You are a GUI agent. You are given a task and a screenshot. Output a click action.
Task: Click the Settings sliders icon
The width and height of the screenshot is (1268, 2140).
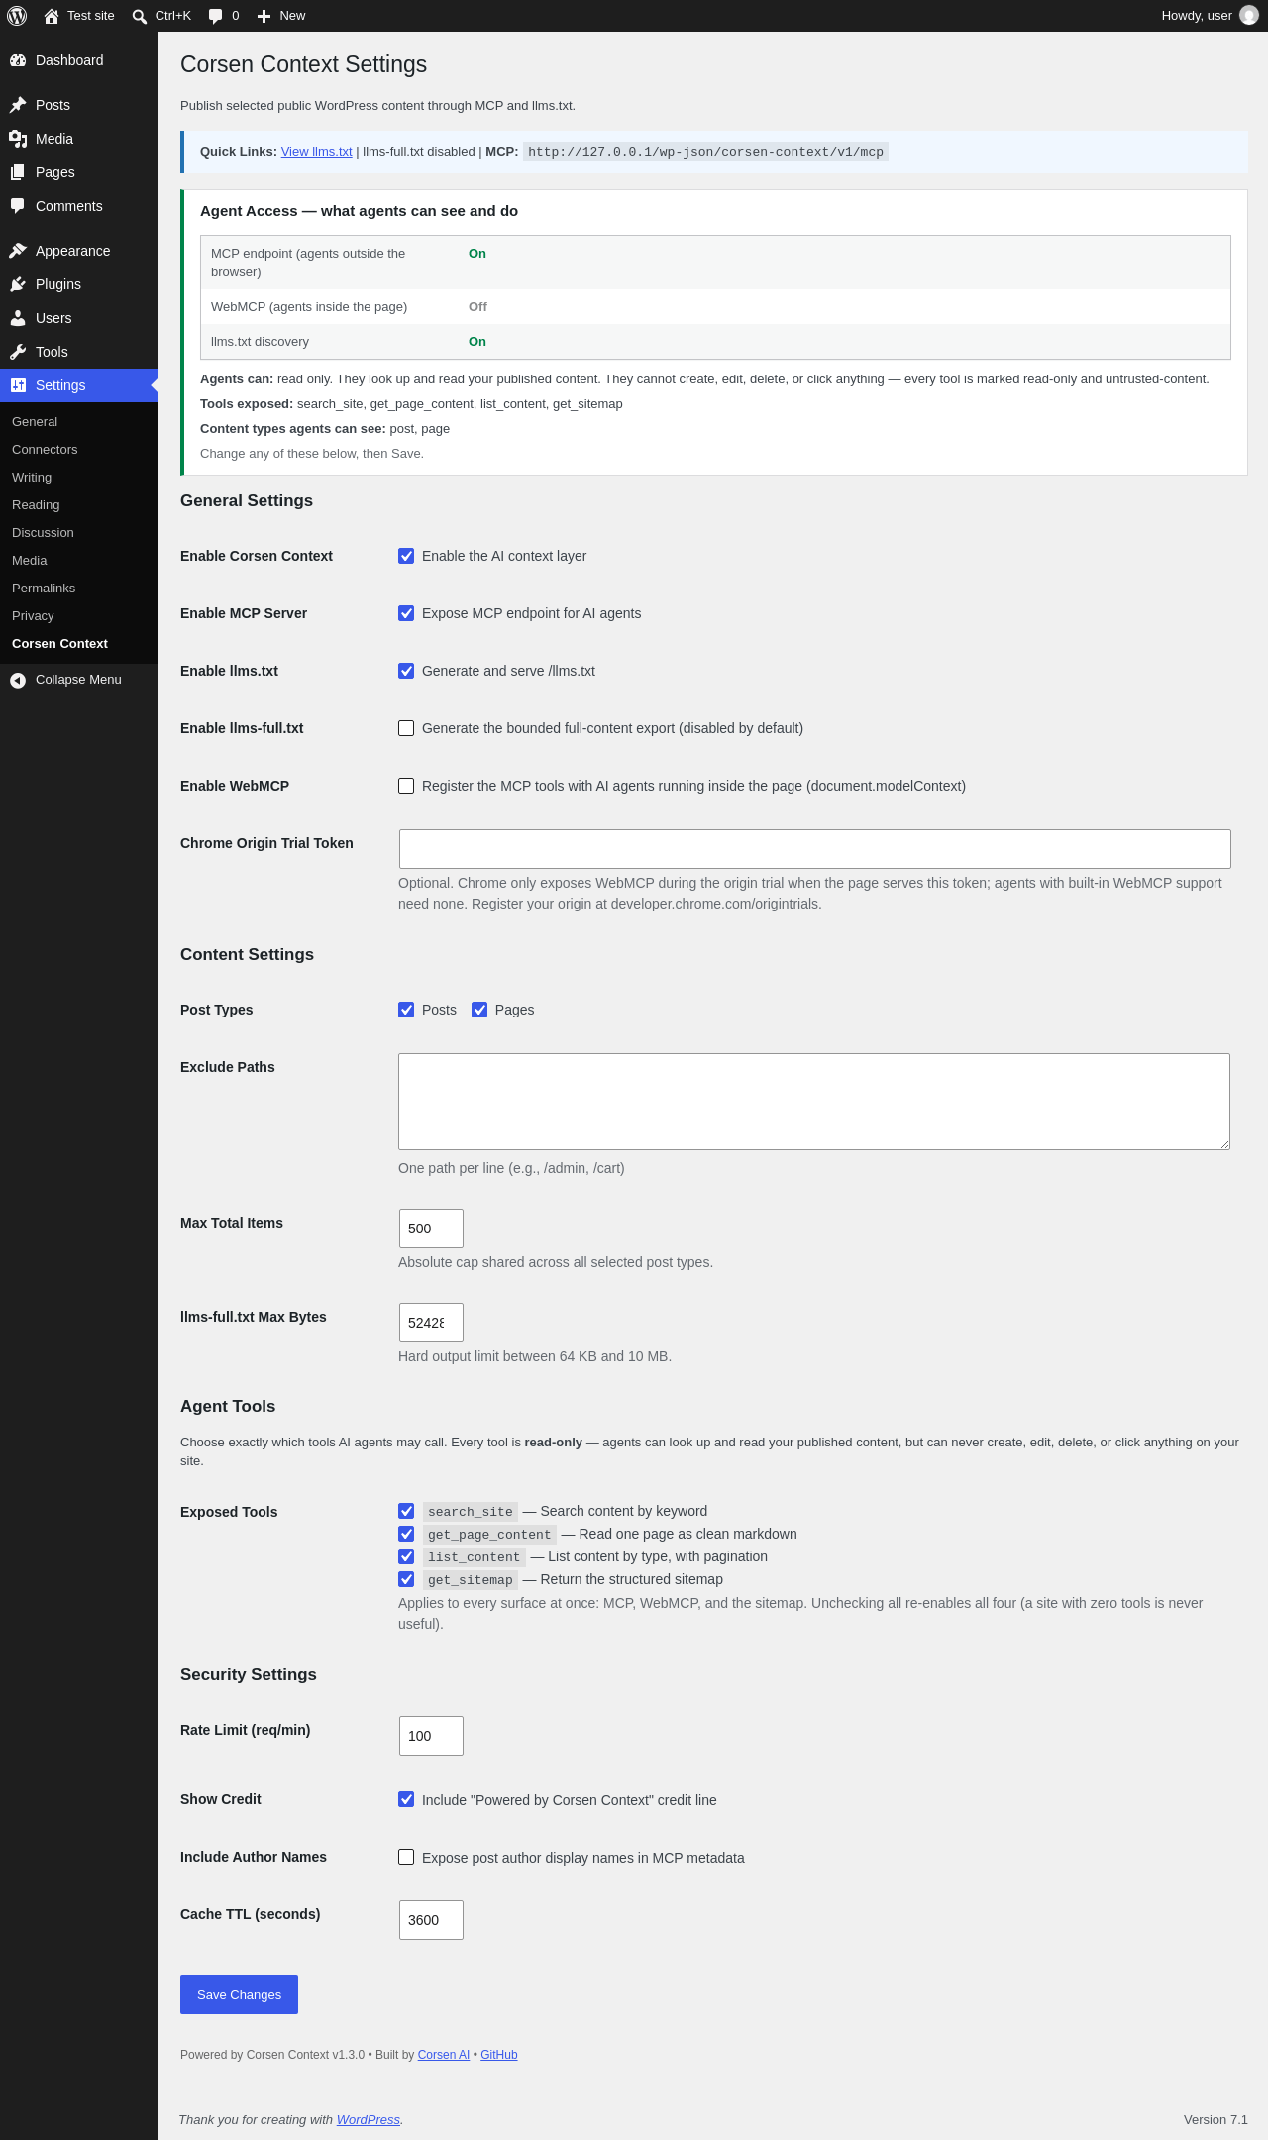18,385
